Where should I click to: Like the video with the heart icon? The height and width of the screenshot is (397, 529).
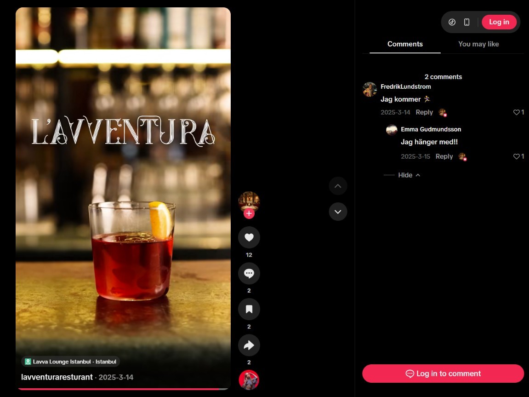pyautogui.click(x=249, y=237)
